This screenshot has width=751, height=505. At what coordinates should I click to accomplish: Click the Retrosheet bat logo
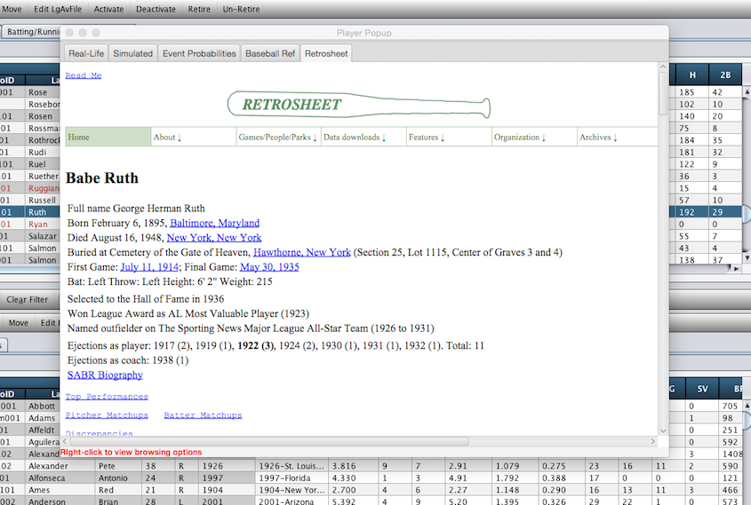pos(359,104)
